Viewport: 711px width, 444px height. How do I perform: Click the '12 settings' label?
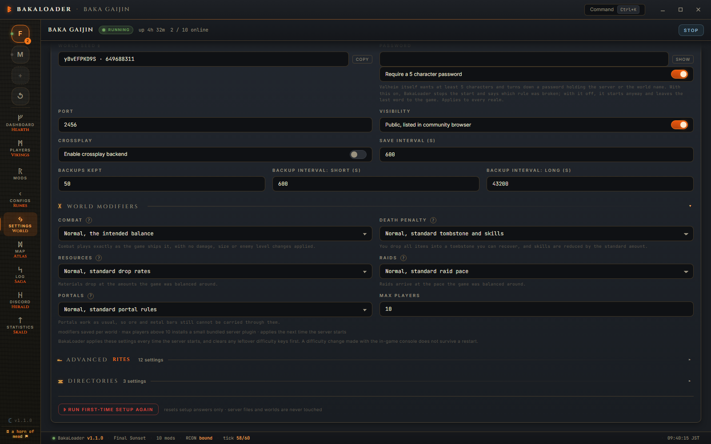pyautogui.click(x=151, y=360)
